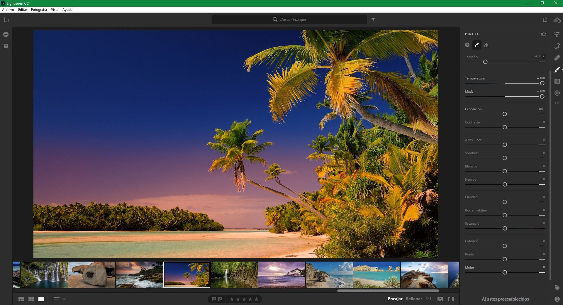563x305 pixels.
Task: Open the Archivo menu
Action: pyautogui.click(x=8, y=10)
